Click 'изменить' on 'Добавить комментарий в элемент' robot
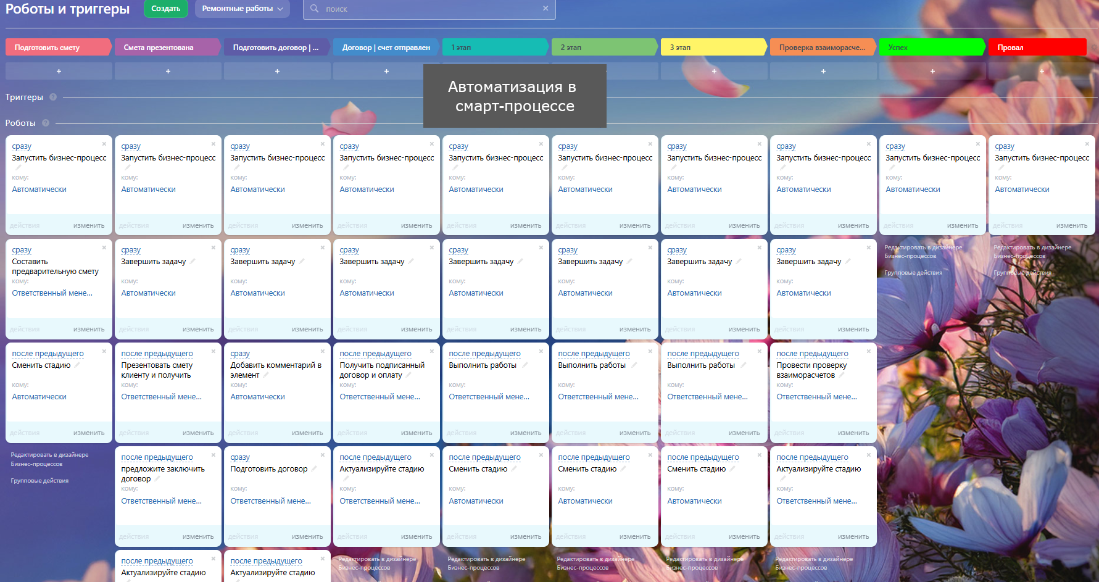The image size is (1099, 582). [307, 433]
